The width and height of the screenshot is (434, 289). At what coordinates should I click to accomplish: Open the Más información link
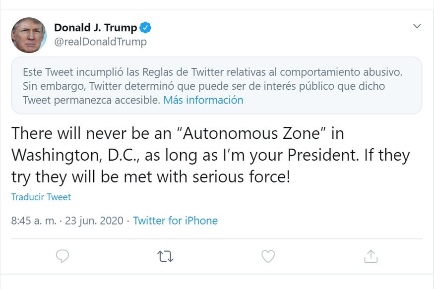(204, 100)
